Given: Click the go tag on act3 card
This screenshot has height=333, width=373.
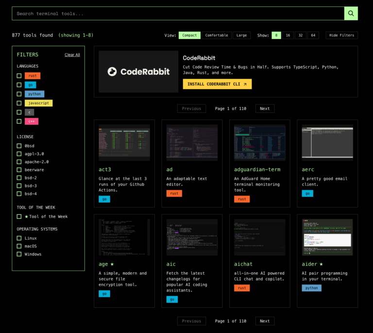Looking at the screenshot, I should pyautogui.click(x=104, y=199).
